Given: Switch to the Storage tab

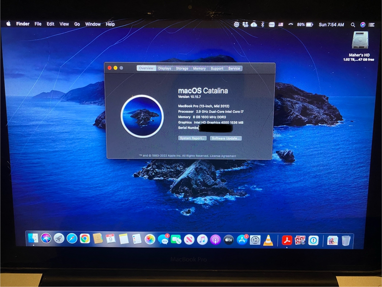Looking at the screenshot, I should [182, 68].
